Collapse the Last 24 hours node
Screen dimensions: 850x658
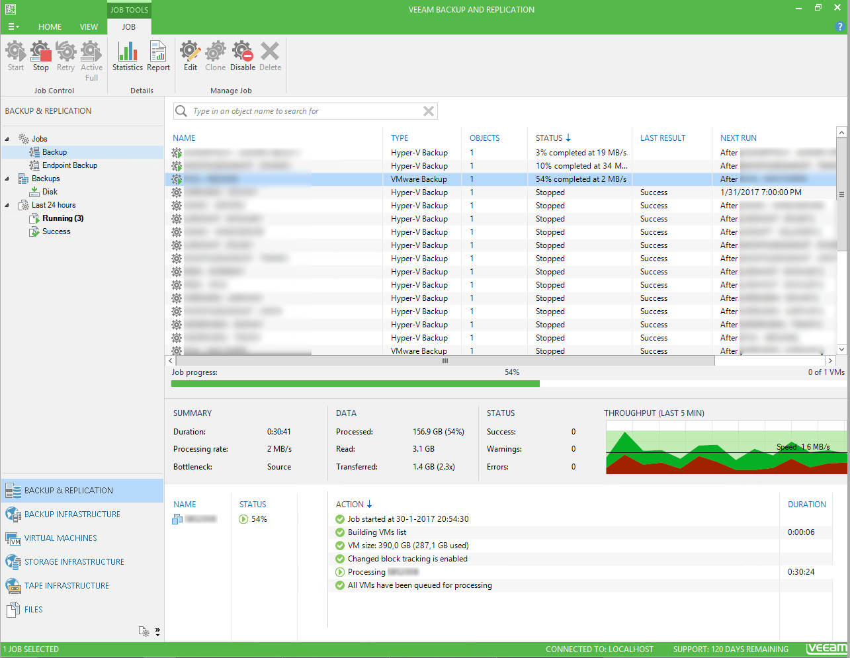(x=7, y=205)
